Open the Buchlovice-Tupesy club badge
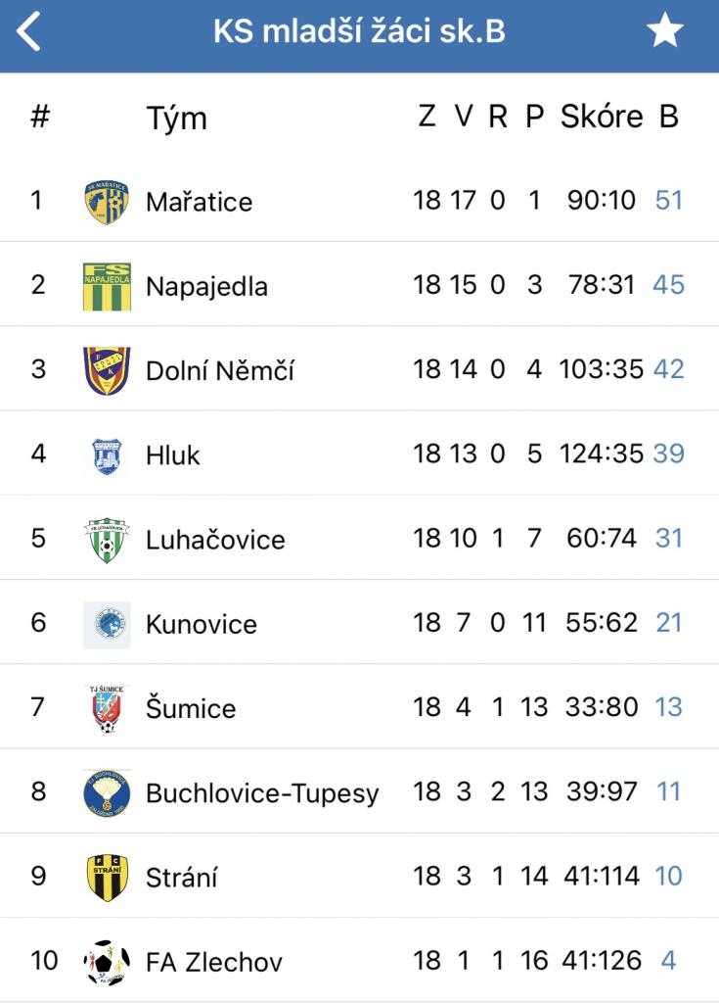719x1003 pixels. [x=107, y=793]
